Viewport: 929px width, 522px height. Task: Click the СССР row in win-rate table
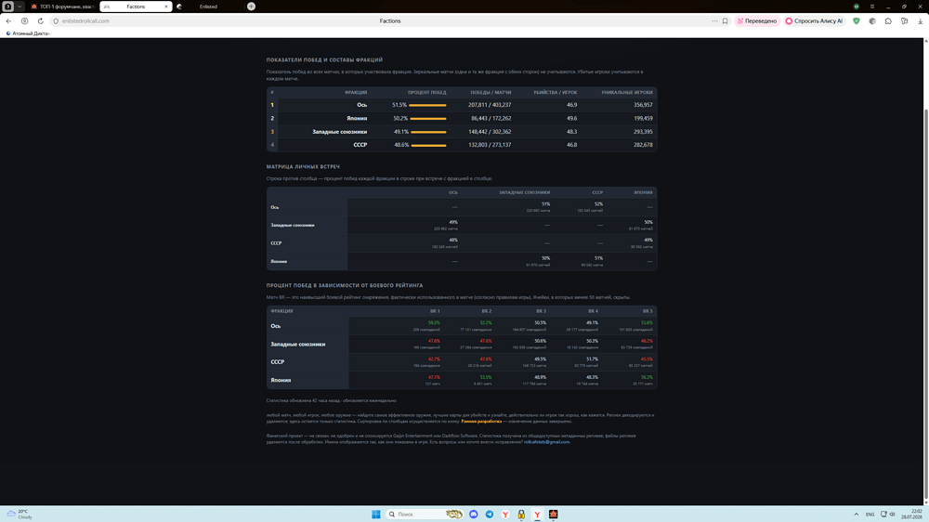[462, 145]
